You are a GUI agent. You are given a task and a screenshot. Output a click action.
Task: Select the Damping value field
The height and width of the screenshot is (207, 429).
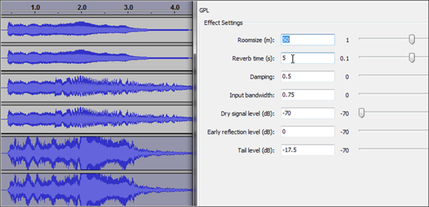click(x=308, y=77)
